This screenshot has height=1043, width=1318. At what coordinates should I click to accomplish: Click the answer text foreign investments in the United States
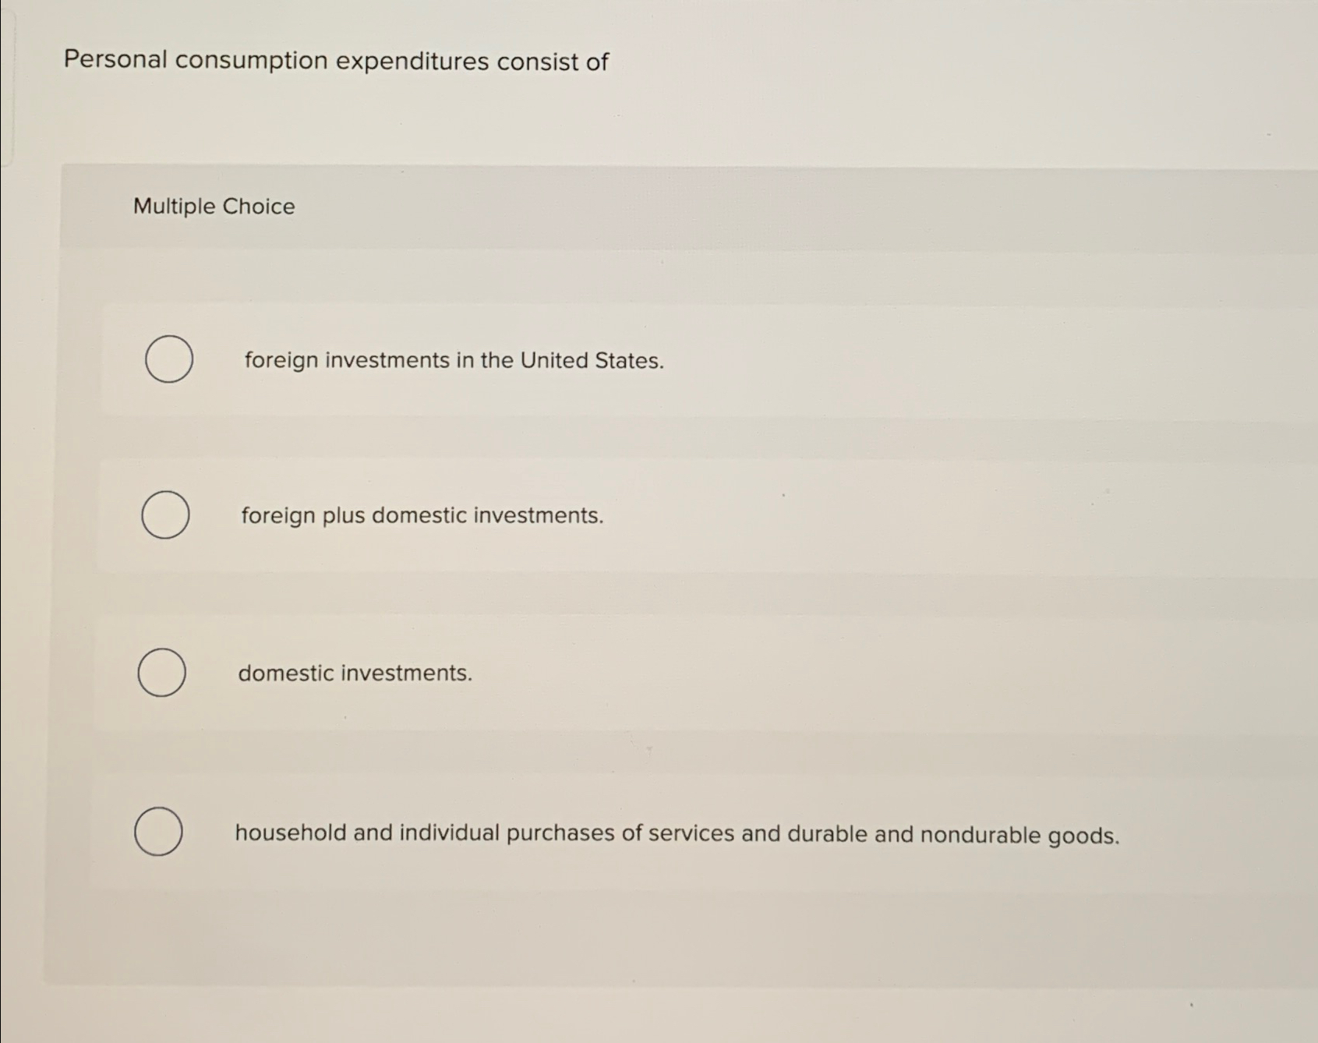click(x=452, y=361)
